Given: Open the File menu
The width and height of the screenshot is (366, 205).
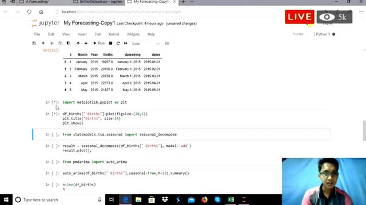Looking at the screenshot, I should click(x=37, y=34).
